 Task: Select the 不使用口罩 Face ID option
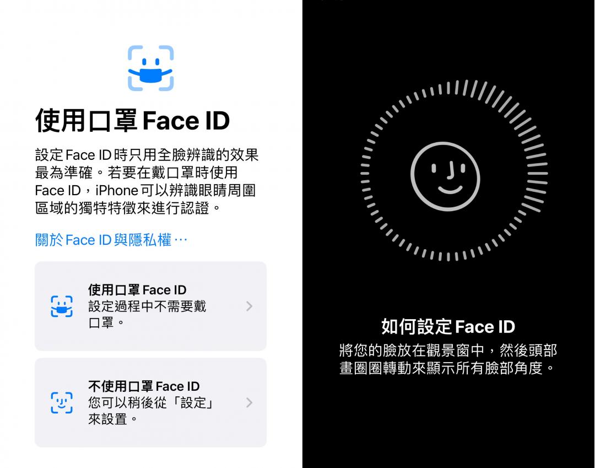click(x=150, y=402)
